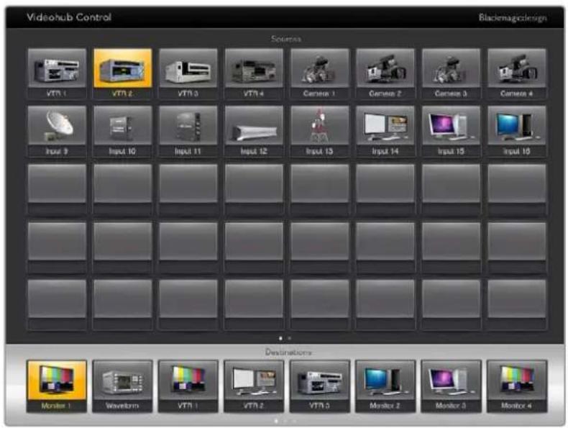
Task: Select Camera 2 as source
Action: [385, 73]
